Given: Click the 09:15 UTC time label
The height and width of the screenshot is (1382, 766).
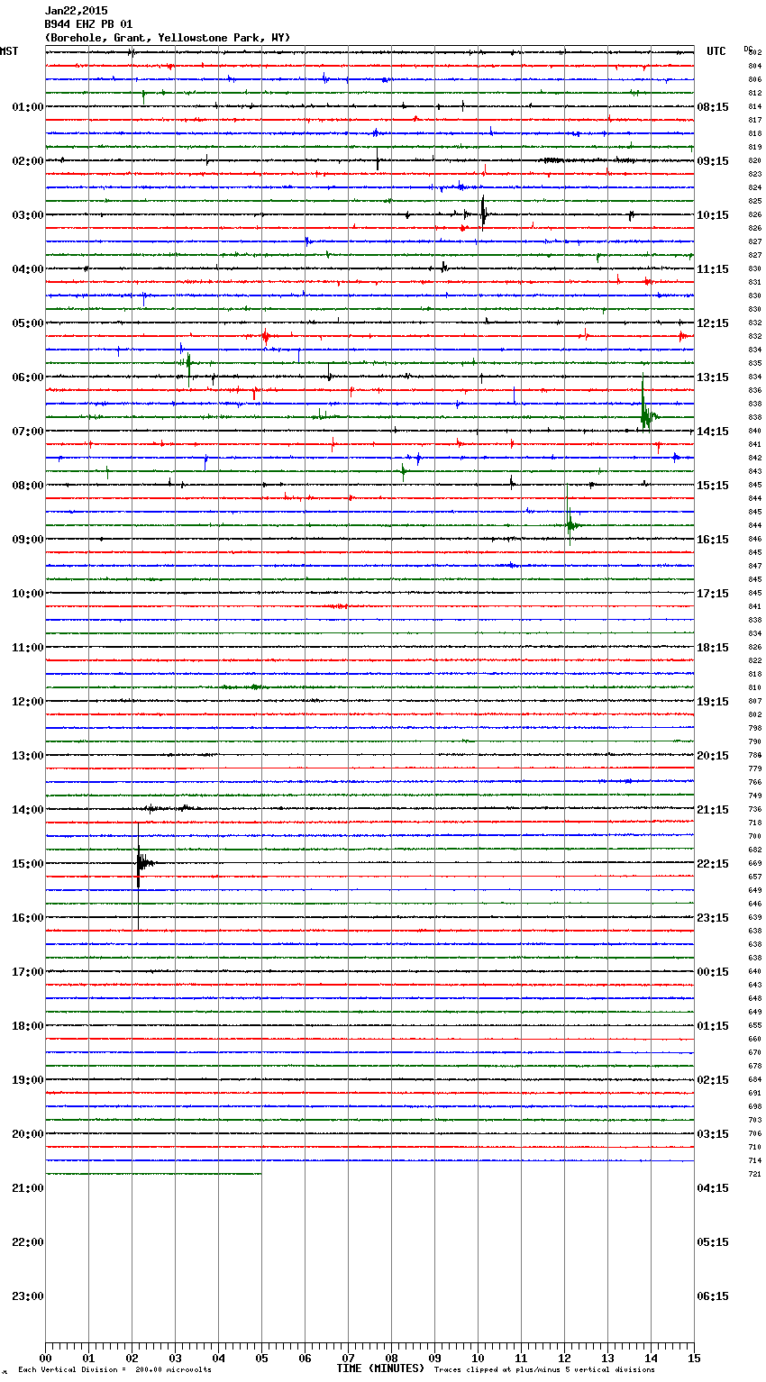Looking at the screenshot, I should [x=713, y=161].
